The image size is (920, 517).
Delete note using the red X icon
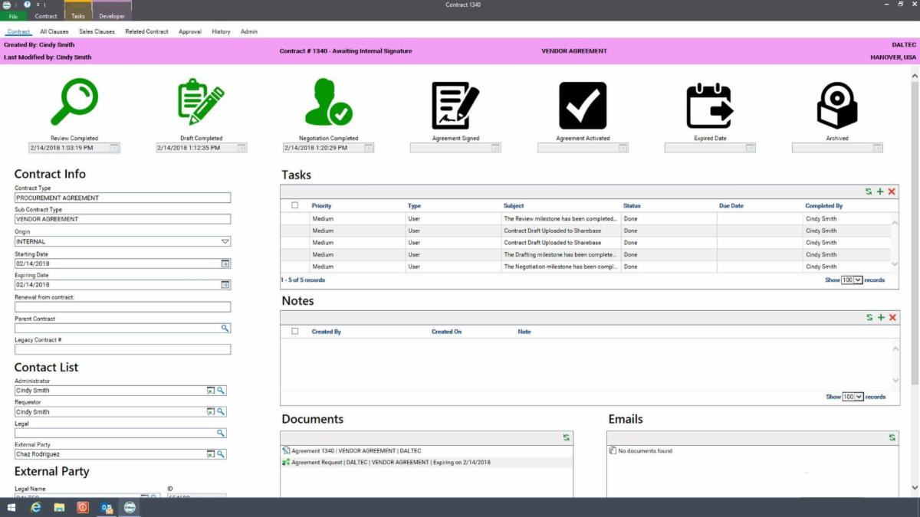click(x=892, y=317)
